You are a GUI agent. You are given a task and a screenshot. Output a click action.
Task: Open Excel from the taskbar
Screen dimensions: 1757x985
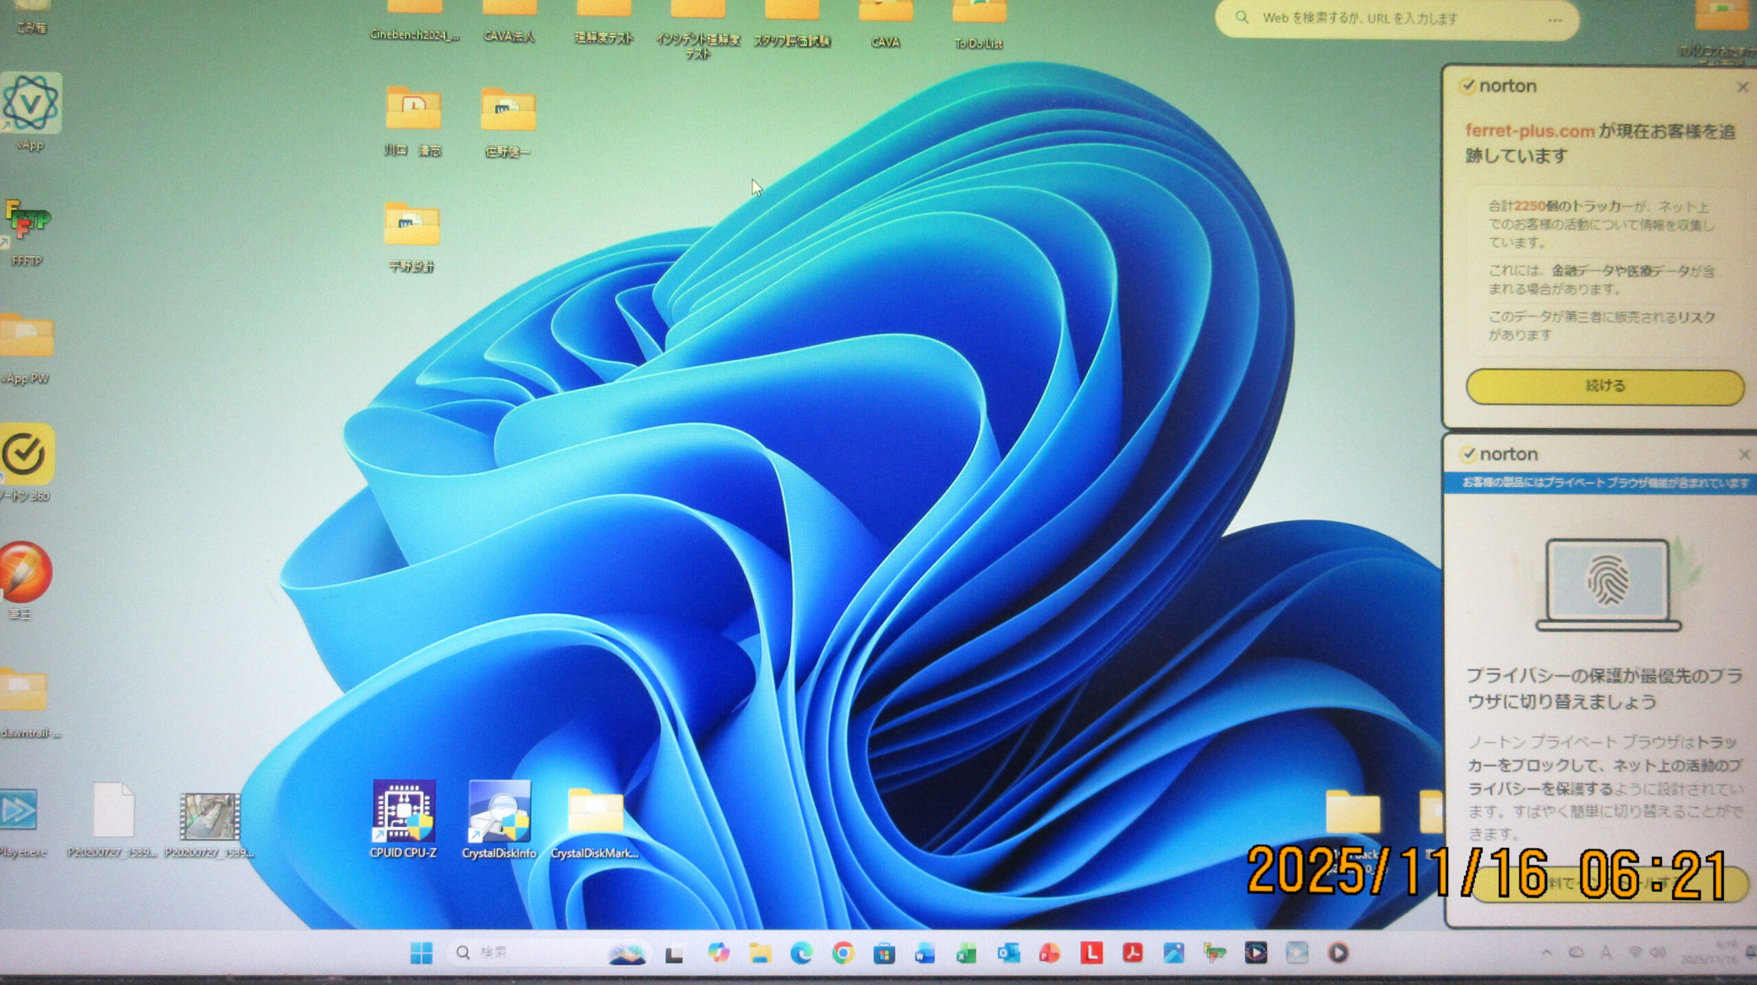966,953
